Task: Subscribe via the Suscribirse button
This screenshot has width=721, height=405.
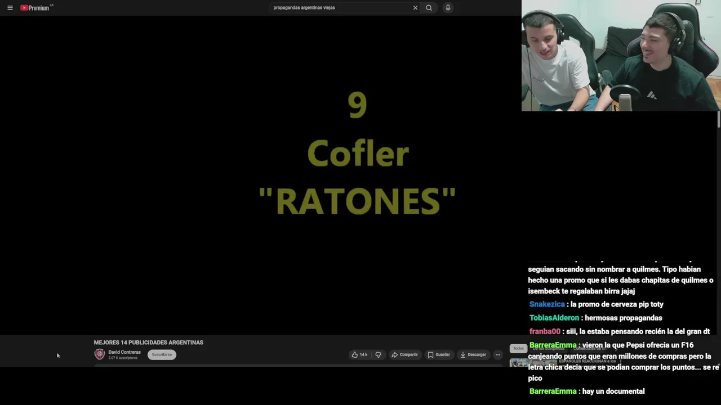Action: click(162, 354)
